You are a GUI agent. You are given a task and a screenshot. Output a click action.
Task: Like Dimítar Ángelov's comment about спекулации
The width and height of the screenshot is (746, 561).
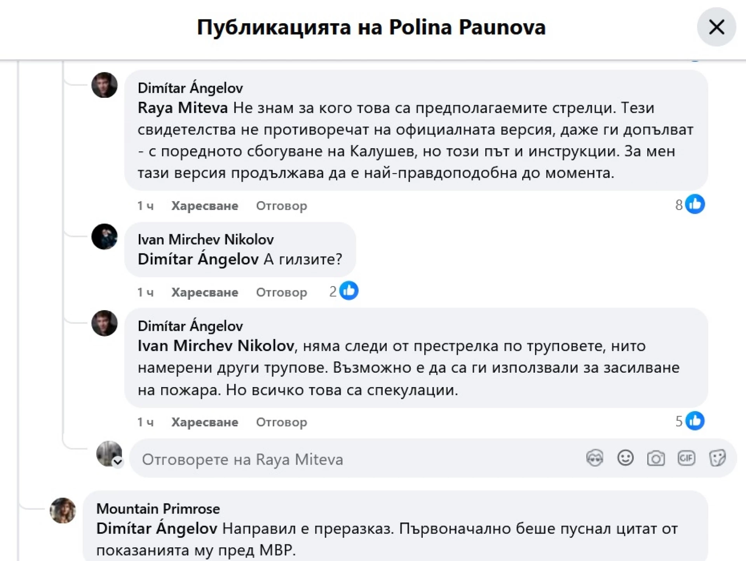pos(205,422)
